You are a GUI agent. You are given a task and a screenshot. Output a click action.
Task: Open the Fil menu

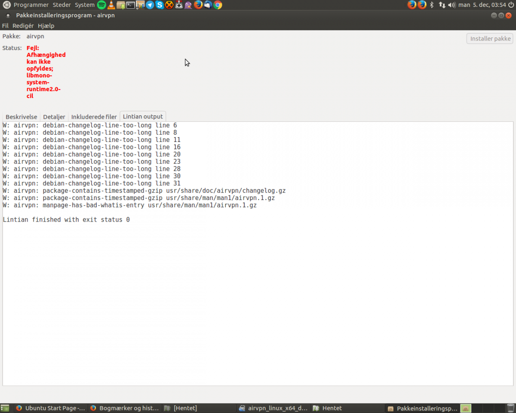tap(5, 26)
